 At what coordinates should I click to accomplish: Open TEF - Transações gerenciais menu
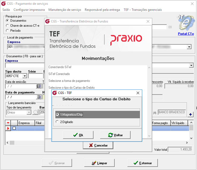click(x=143, y=10)
